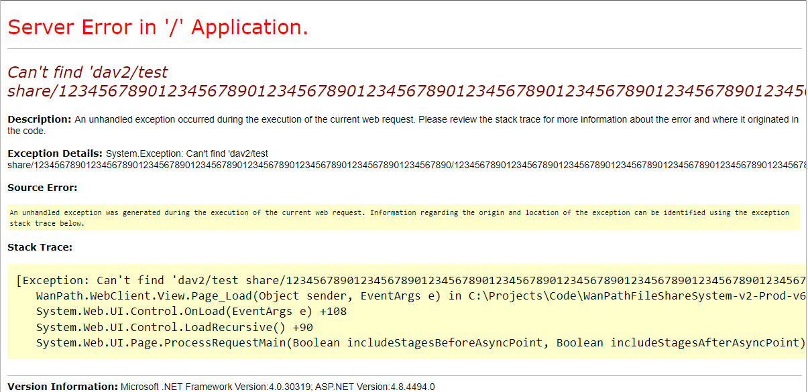
Task: Select the bold 'Source Error:' label
Action: 42,188
